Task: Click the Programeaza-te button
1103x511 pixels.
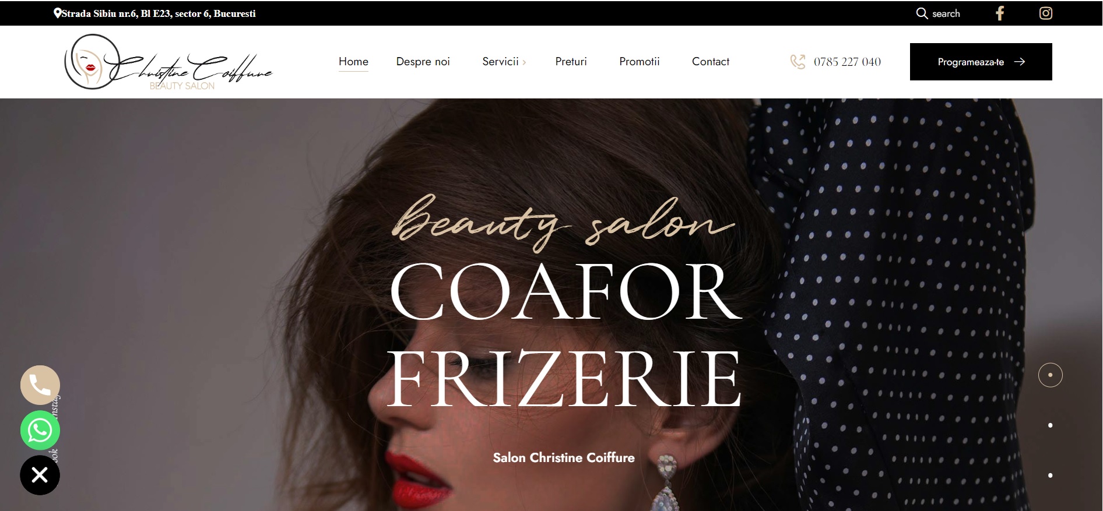Action: tap(981, 62)
